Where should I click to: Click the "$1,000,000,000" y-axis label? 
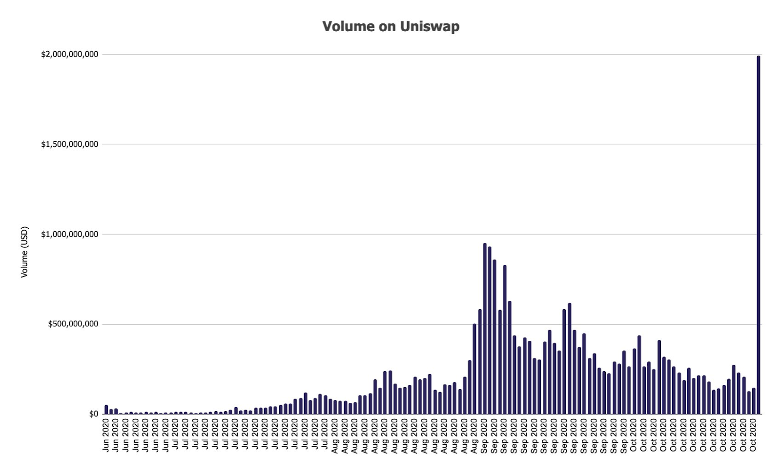click(70, 234)
